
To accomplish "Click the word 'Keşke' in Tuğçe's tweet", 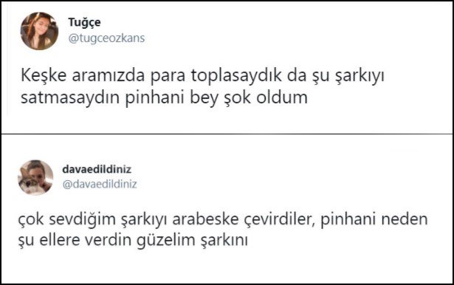I will click(44, 75).
